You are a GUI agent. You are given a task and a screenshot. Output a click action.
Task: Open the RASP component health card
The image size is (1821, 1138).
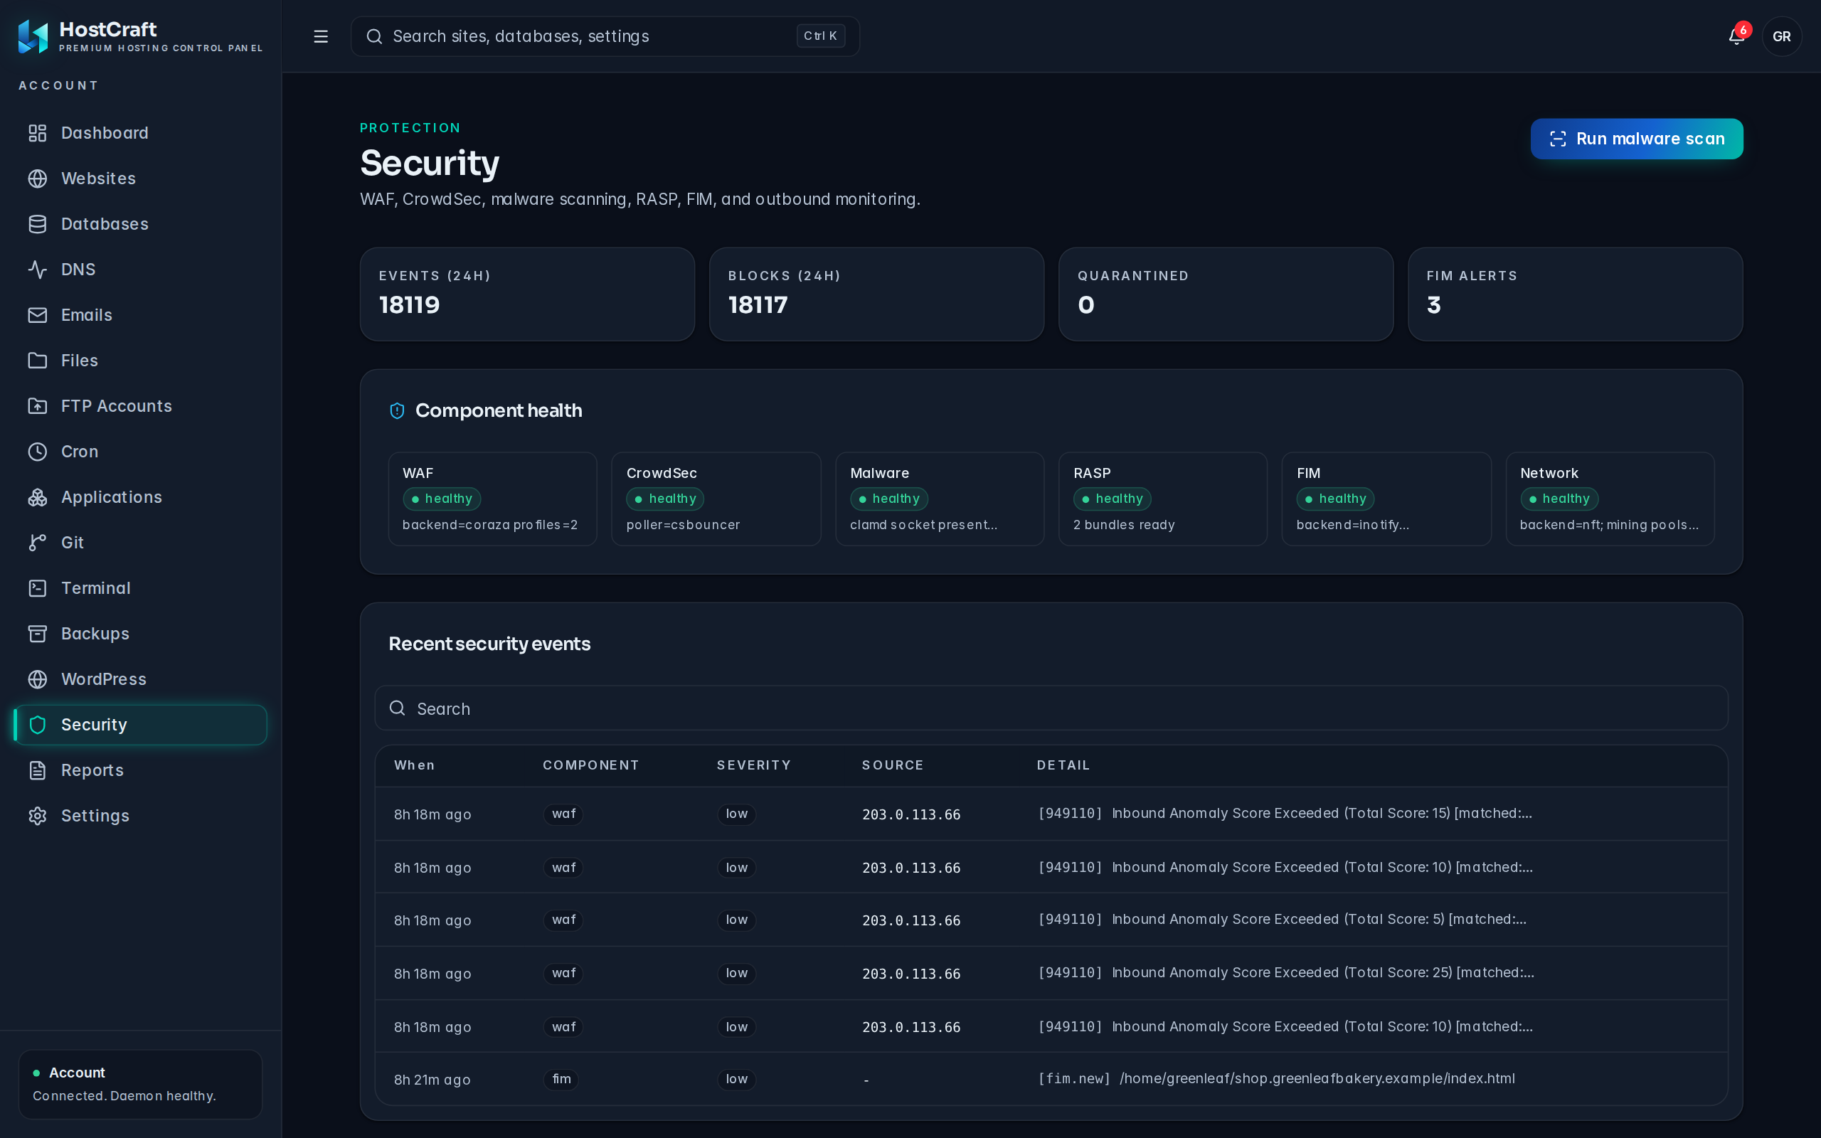coord(1162,499)
